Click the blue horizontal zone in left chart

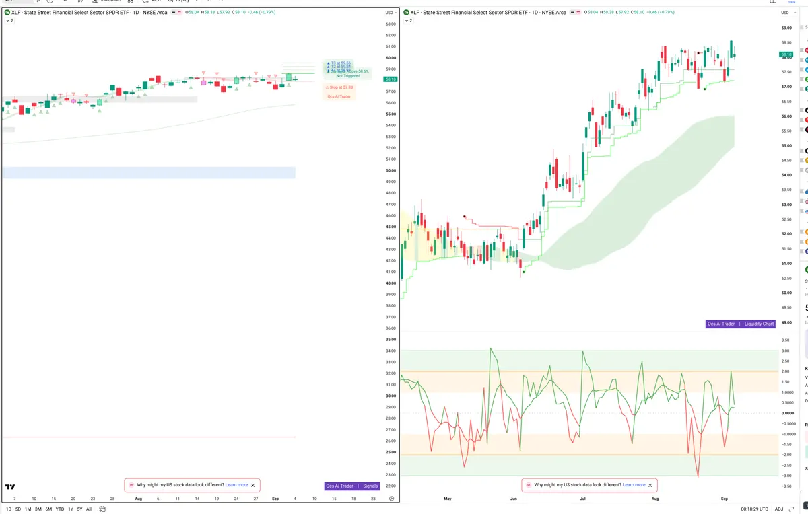(x=149, y=172)
